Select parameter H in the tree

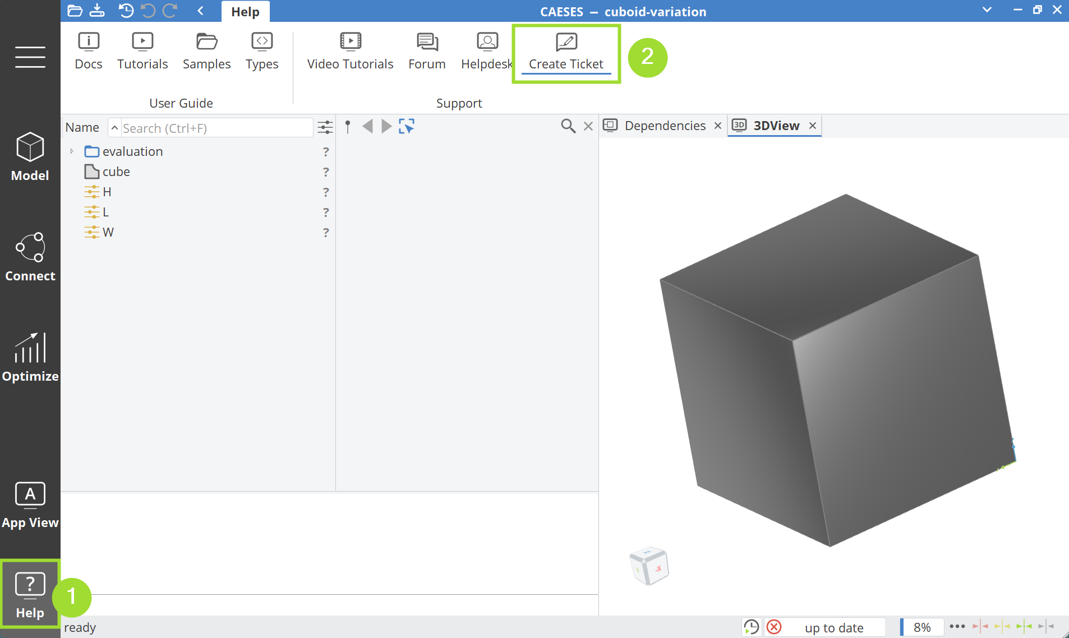coord(107,192)
